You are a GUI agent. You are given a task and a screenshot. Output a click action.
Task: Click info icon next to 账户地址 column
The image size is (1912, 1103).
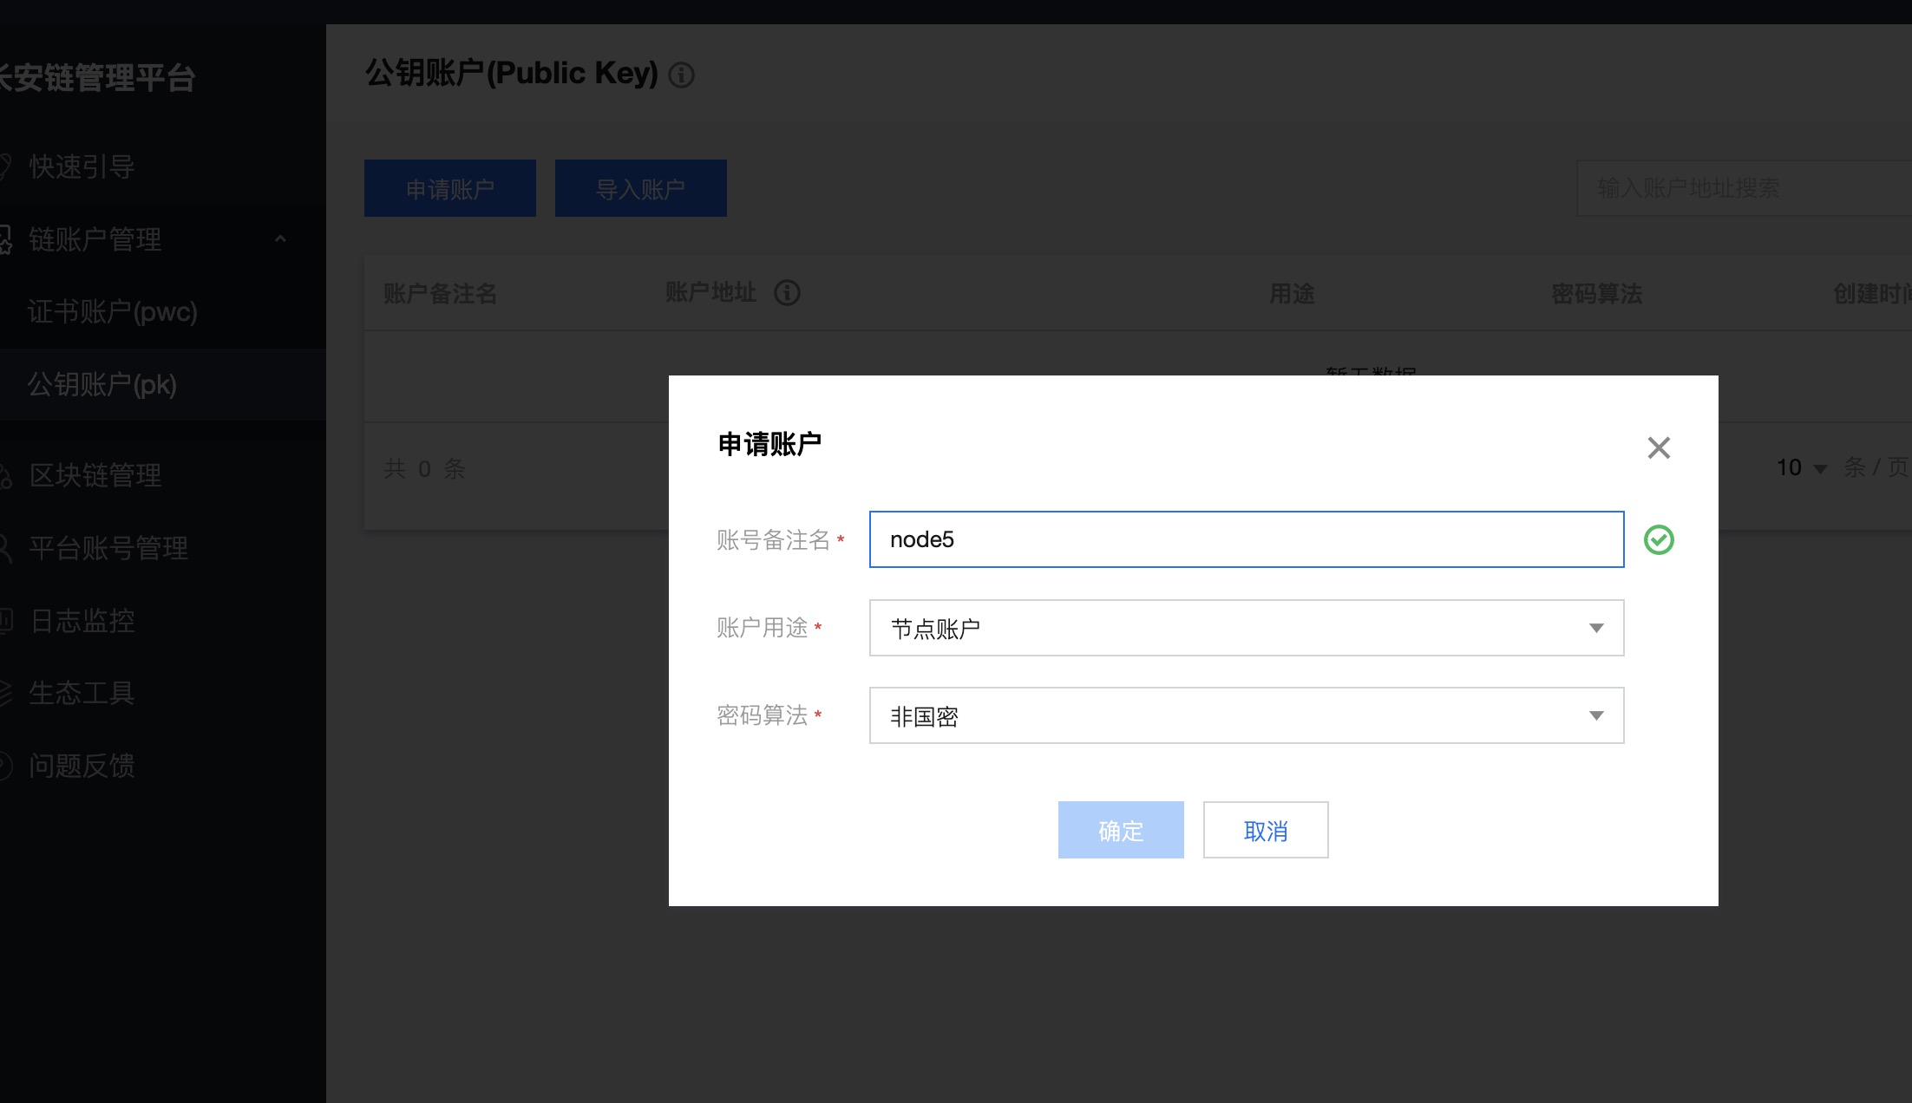(787, 293)
